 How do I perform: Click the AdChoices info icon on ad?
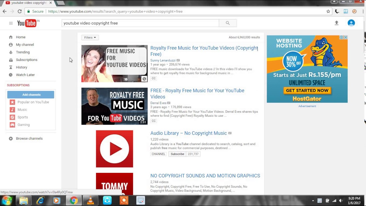click(341, 37)
